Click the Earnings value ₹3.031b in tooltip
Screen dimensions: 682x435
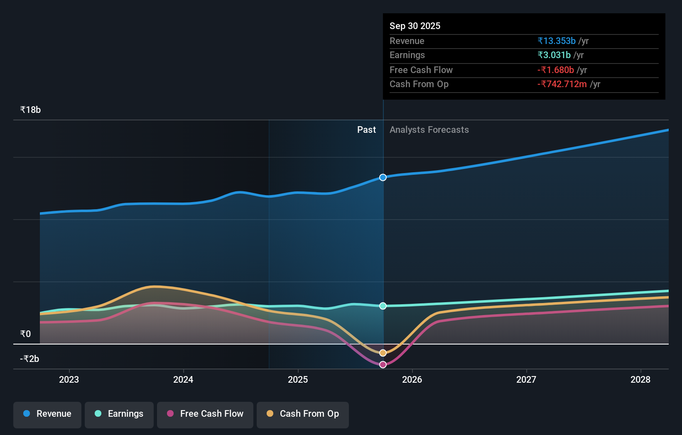[x=554, y=55]
